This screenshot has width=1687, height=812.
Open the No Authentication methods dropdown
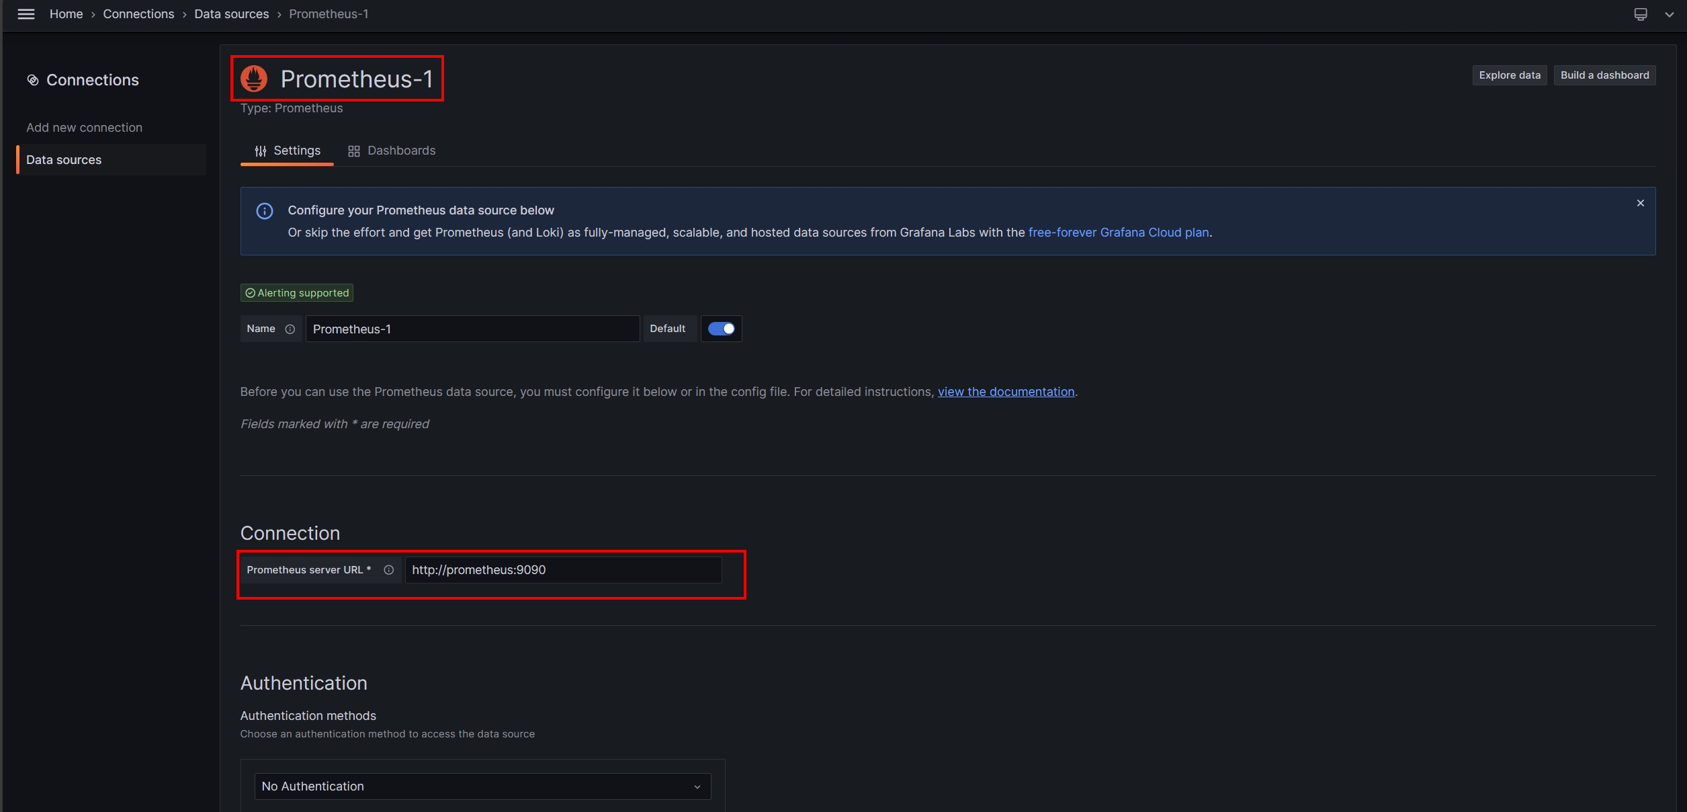pos(482,786)
